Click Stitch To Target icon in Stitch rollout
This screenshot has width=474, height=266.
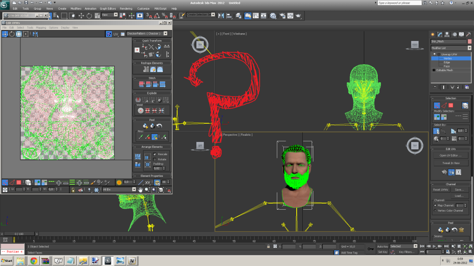tap(142, 84)
